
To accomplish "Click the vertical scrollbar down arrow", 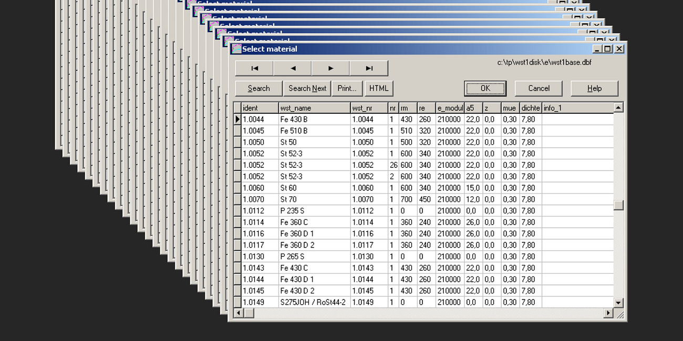I will tap(618, 303).
